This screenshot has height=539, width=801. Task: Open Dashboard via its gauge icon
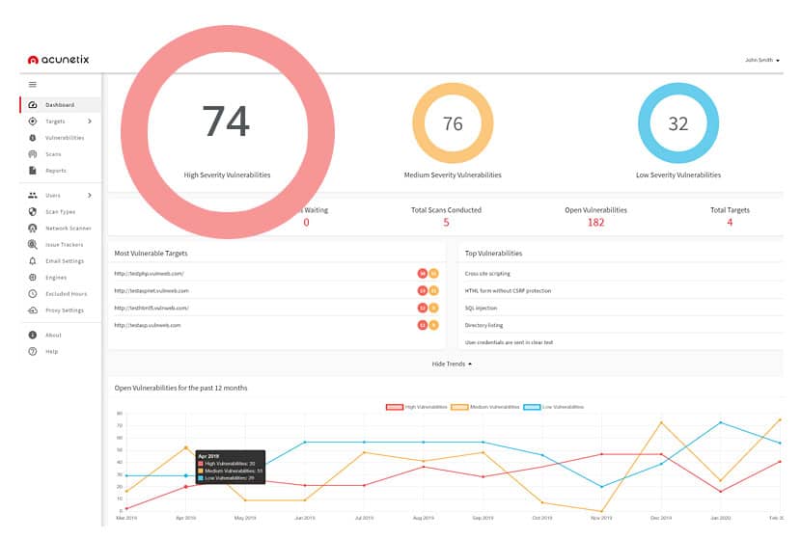[x=33, y=105]
